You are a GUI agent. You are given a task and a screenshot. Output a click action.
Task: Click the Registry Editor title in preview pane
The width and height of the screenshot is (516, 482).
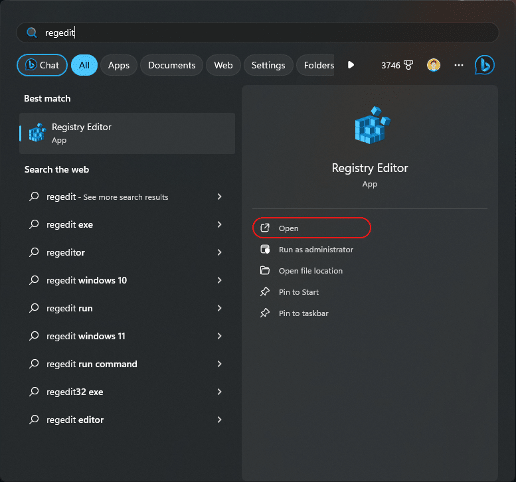pos(369,168)
